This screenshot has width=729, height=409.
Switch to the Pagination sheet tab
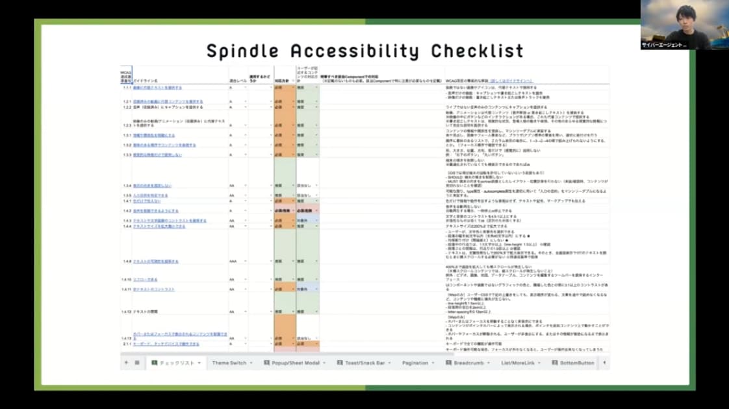point(415,363)
